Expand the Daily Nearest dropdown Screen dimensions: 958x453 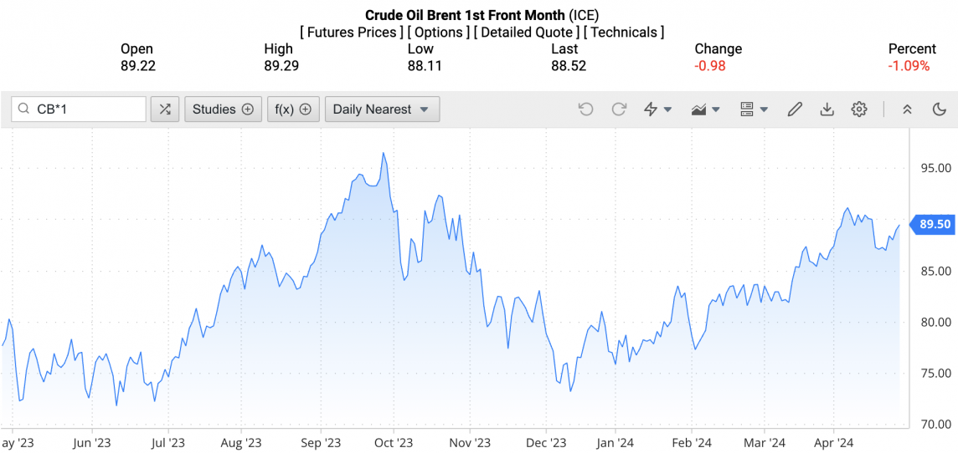(381, 109)
